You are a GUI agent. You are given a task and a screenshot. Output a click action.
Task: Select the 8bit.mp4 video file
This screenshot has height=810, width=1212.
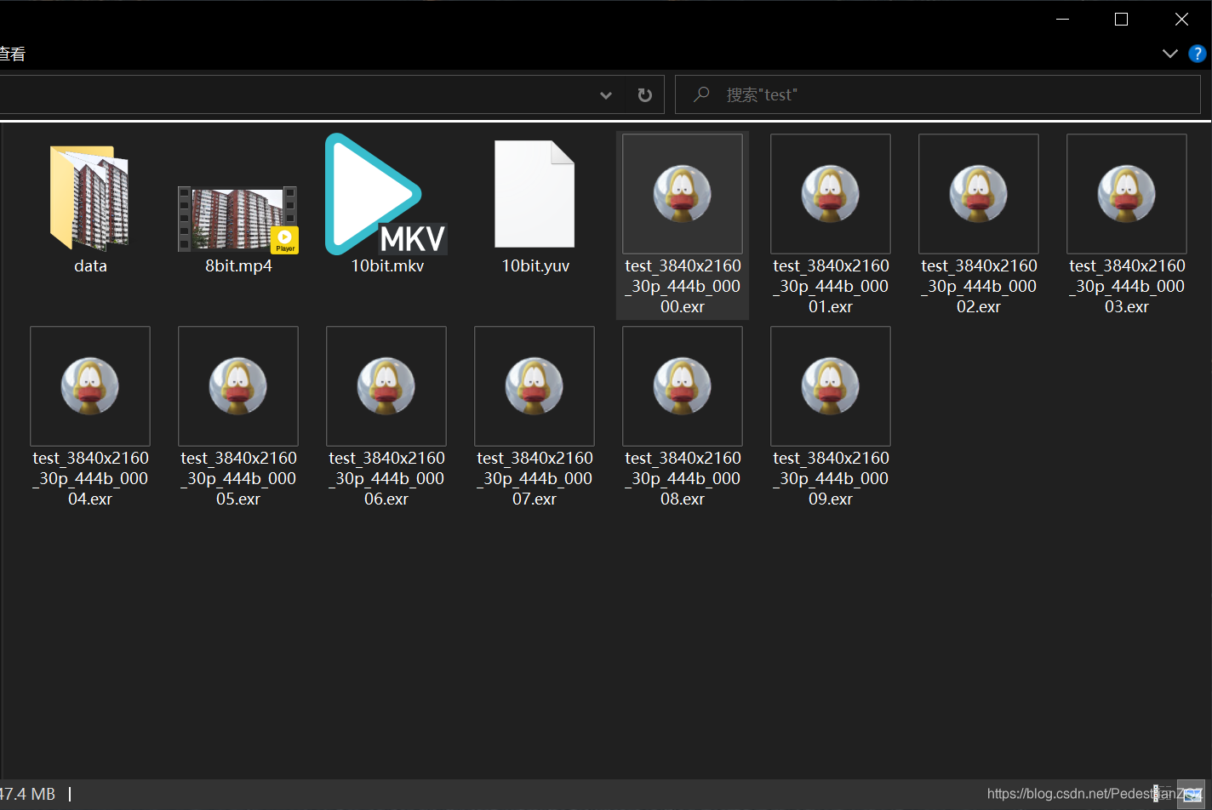pyautogui.click(x=237, y=220)
